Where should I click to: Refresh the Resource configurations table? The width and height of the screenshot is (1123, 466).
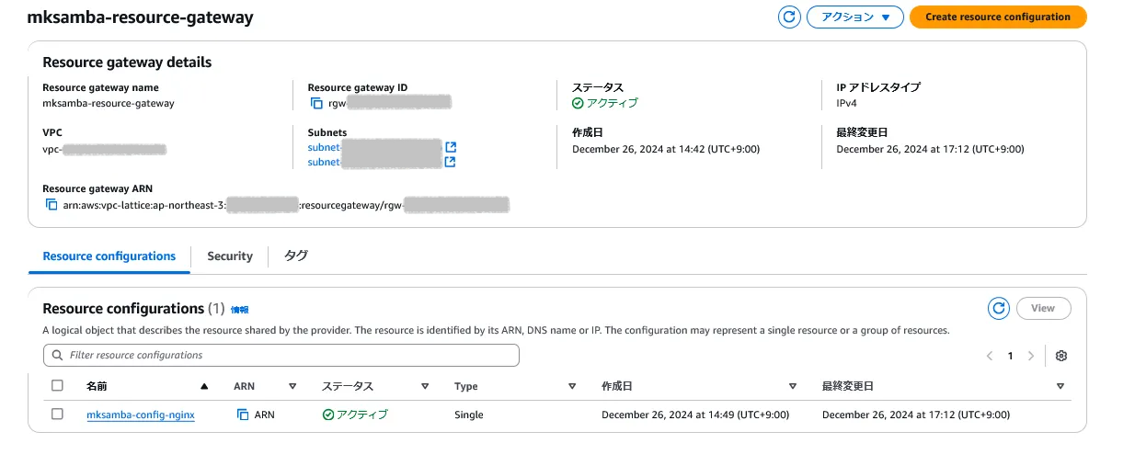(998, 309)
